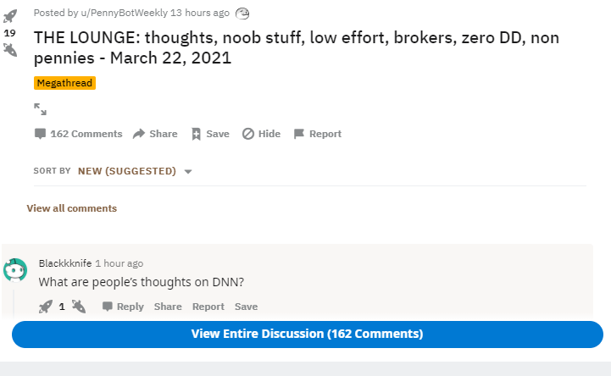Save the post using the bookmark button
The height and width of the screenshot is (376, 611).
210,134
